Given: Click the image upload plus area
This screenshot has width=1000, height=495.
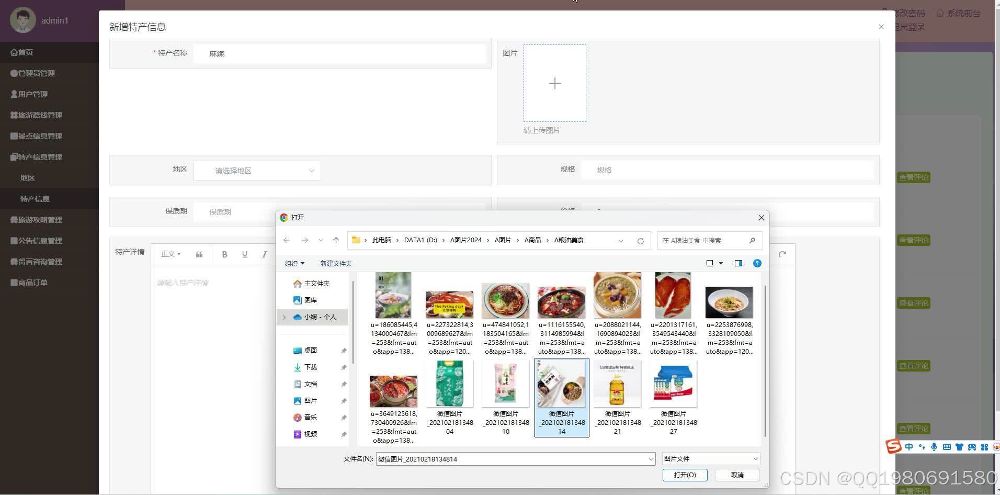Looking at the screenshot, I should (554, 83).
